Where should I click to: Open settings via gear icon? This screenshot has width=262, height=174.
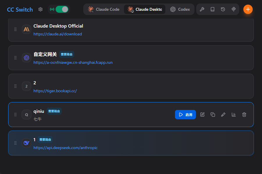[x=40, y=9]
